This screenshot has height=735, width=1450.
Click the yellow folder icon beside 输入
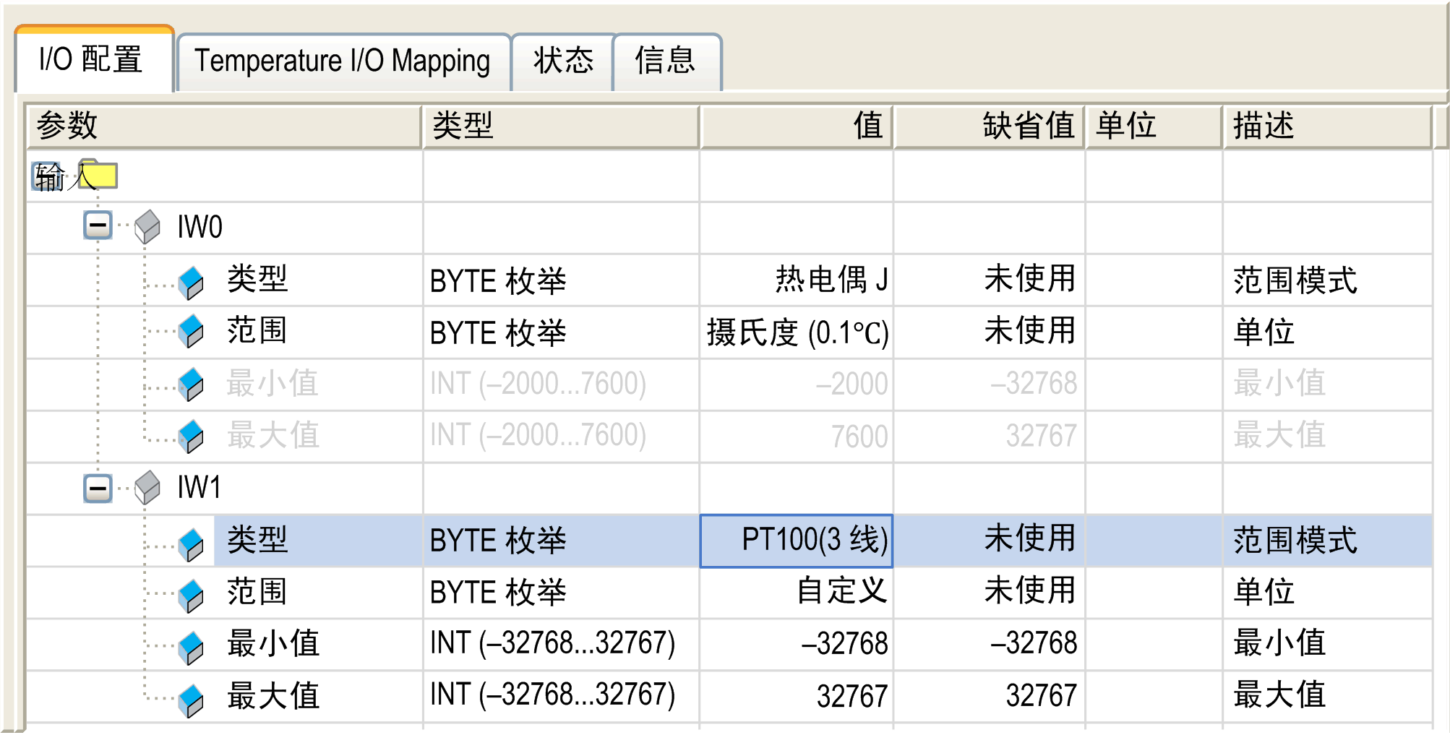[98, 175]
